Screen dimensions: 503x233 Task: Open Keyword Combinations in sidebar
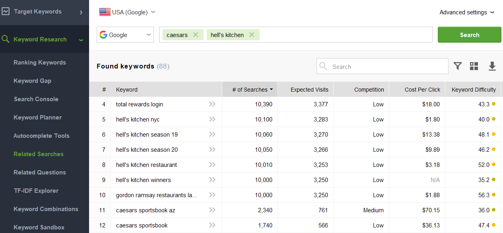pos(46,209)
